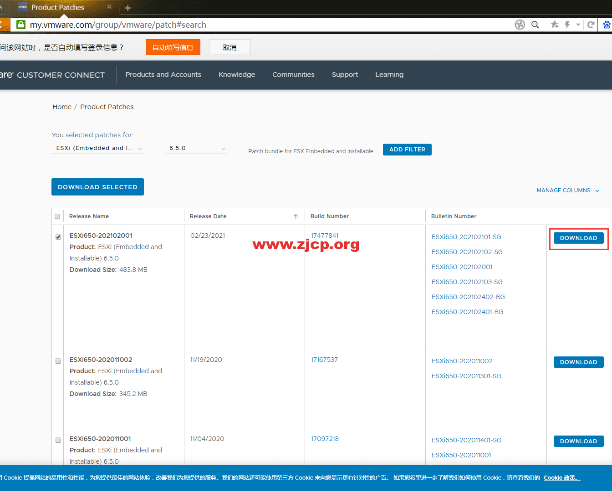Download the ESXi650-202011001 patch
The height and width of the screenshot is (491, 612).
pyautogui.click(x=579, y=441)
